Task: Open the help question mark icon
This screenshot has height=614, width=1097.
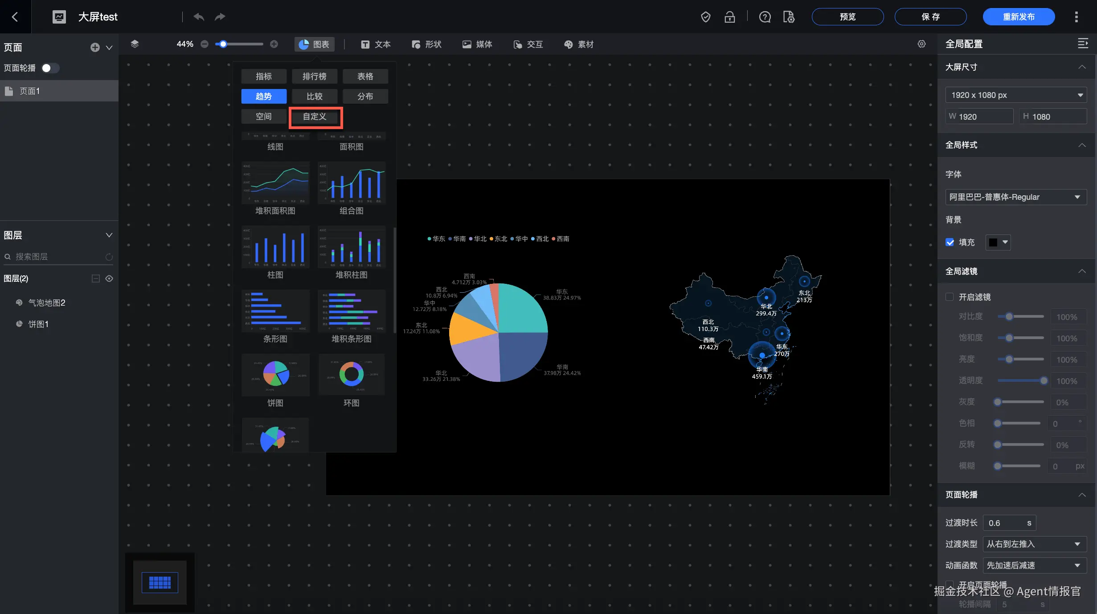Action: pyautogui.click(x=765, y=17)
